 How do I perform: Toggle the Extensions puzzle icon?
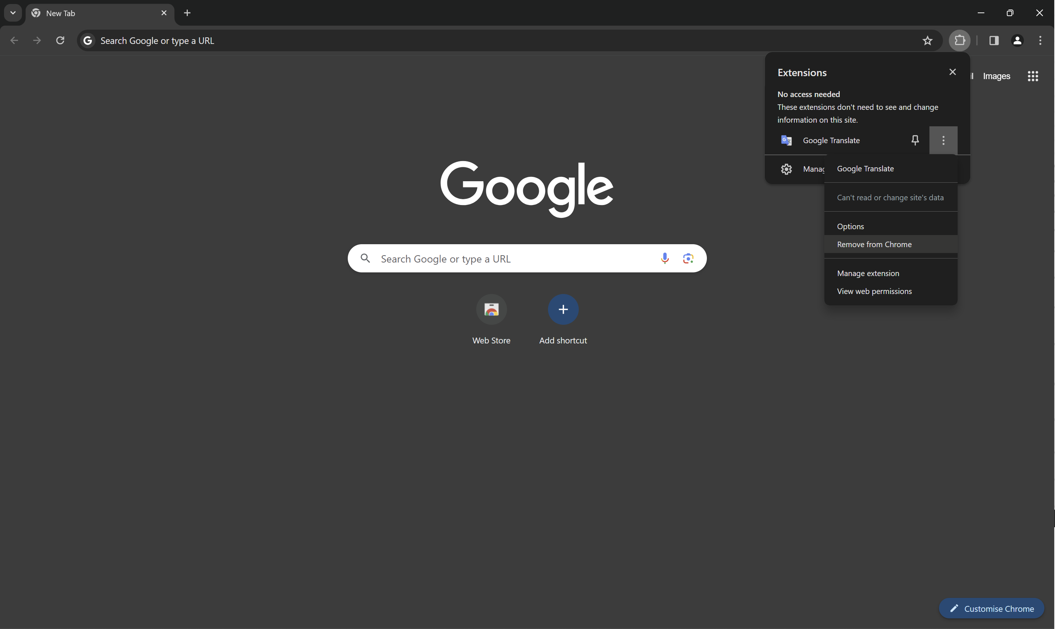pyautogui.click(x=960, y=41)
